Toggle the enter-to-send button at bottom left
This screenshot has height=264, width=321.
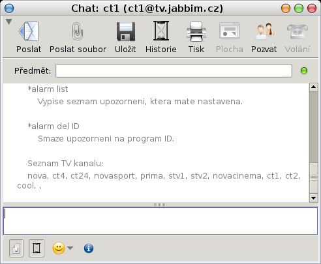click(16, 248)
